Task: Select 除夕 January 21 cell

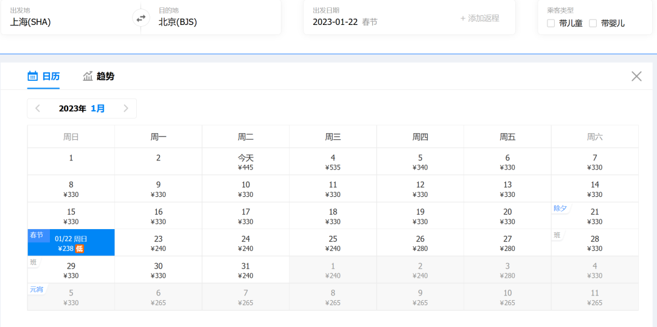Action: coord(594,216)
